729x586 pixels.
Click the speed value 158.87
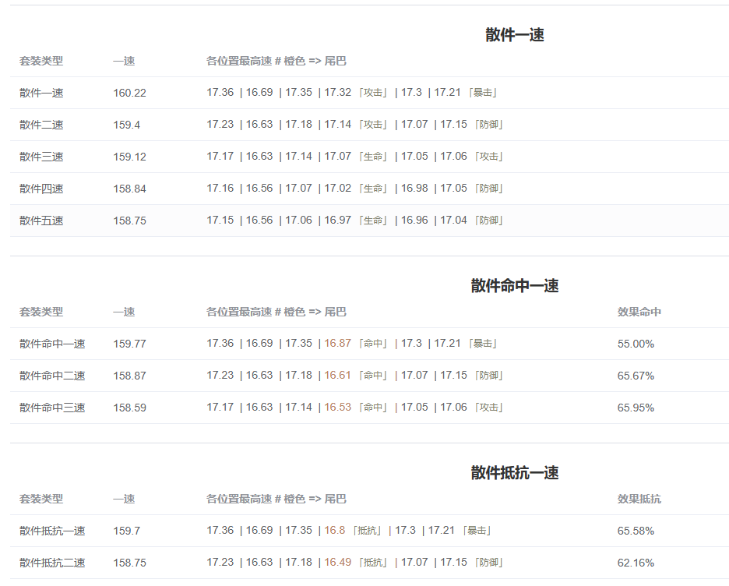pyautogui.click(x=130, y=376)
